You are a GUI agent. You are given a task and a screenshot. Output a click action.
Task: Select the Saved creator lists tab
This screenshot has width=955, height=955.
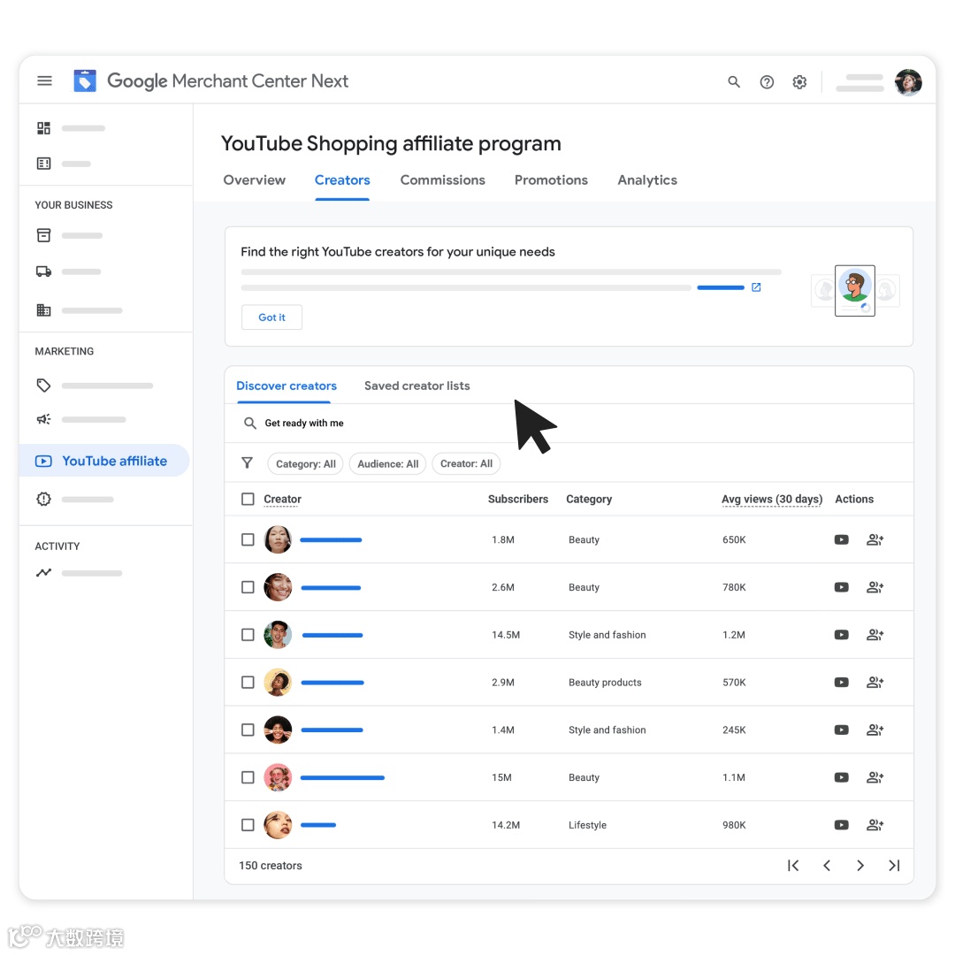417,386
